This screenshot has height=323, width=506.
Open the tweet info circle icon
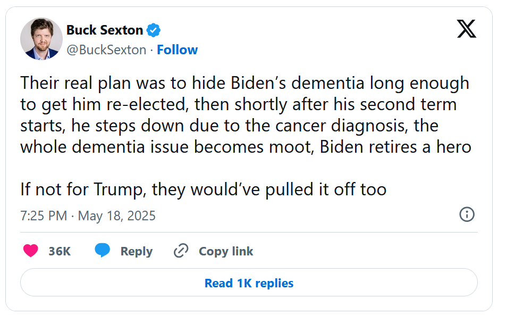tap(466, 214)
